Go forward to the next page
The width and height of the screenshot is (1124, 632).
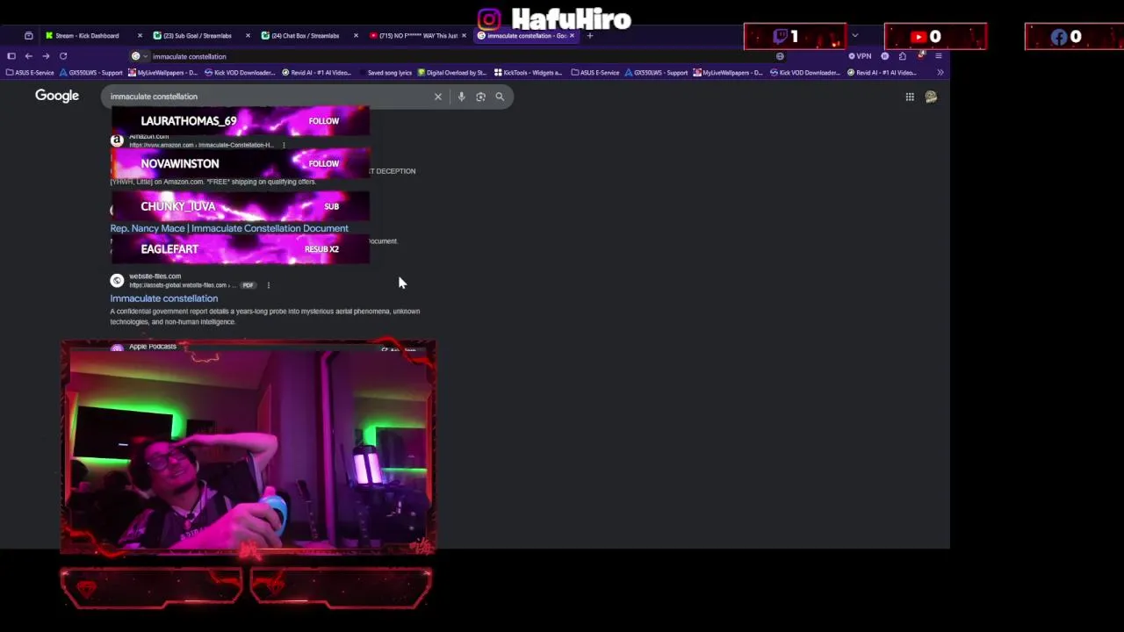coord(46,56)
